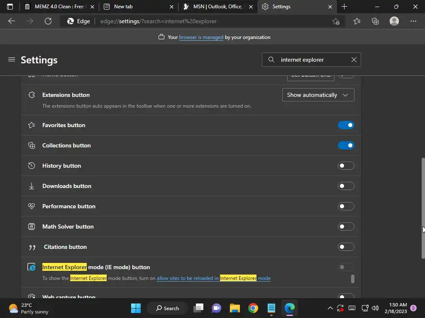Click the search magnifier icon in Settings

point(271,60)
